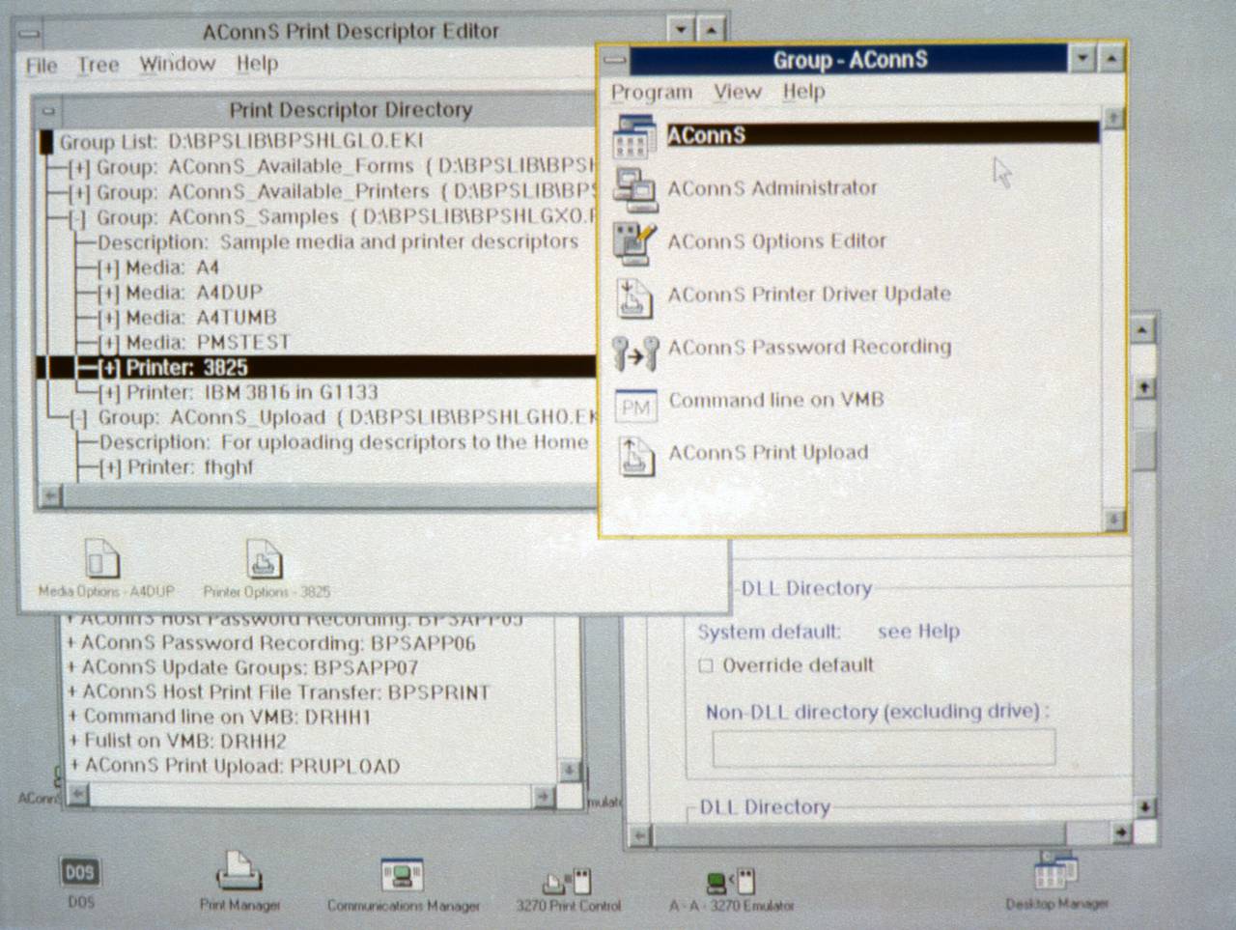Open AConnS Printer Driver Update
Viewport: 1236px width, 930px height.
click(634, 296)
